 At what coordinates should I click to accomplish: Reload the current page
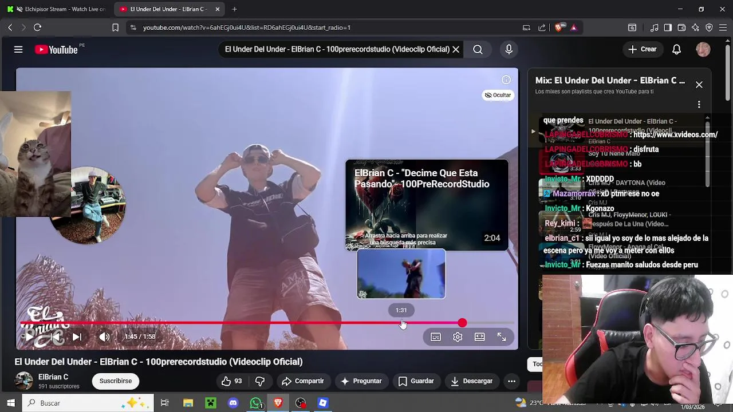coord(37,27)
